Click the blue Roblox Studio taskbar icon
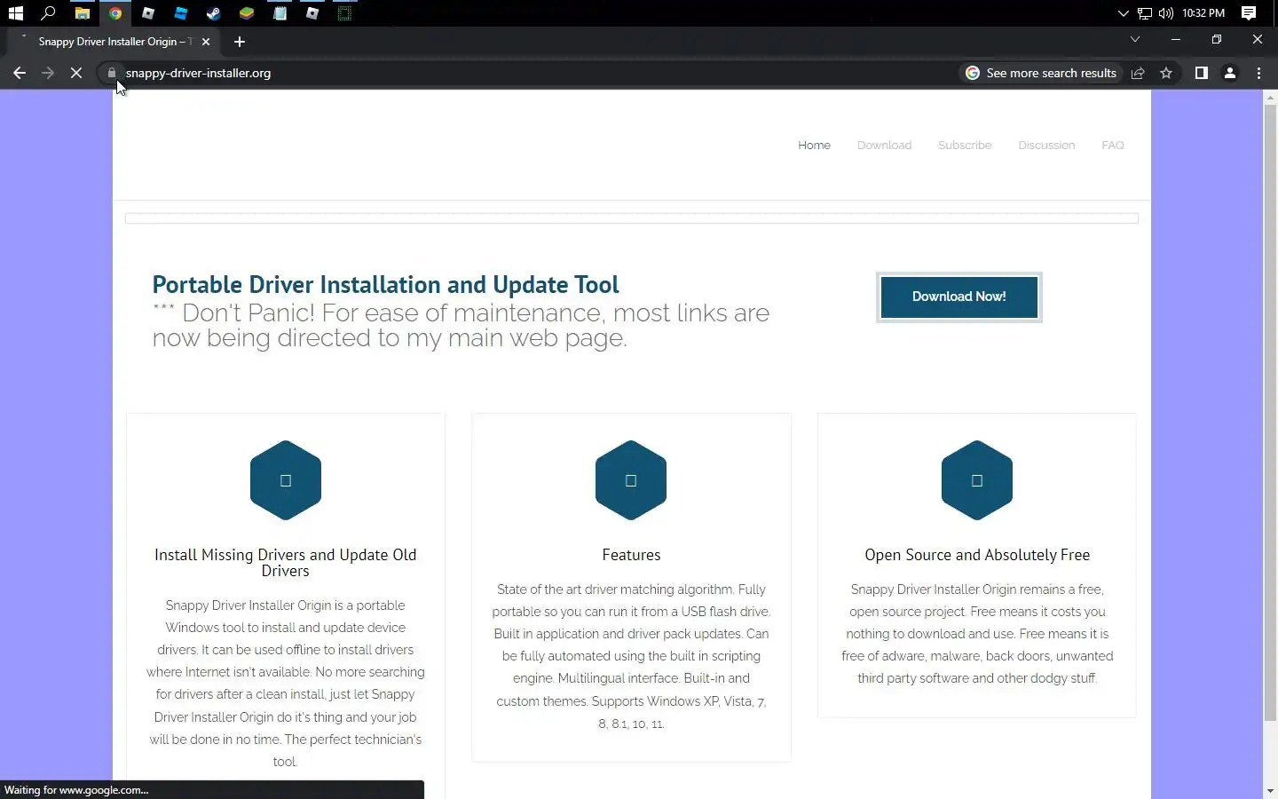The width and height of the screenshot is (1278, 799). (x=181, y=13)
